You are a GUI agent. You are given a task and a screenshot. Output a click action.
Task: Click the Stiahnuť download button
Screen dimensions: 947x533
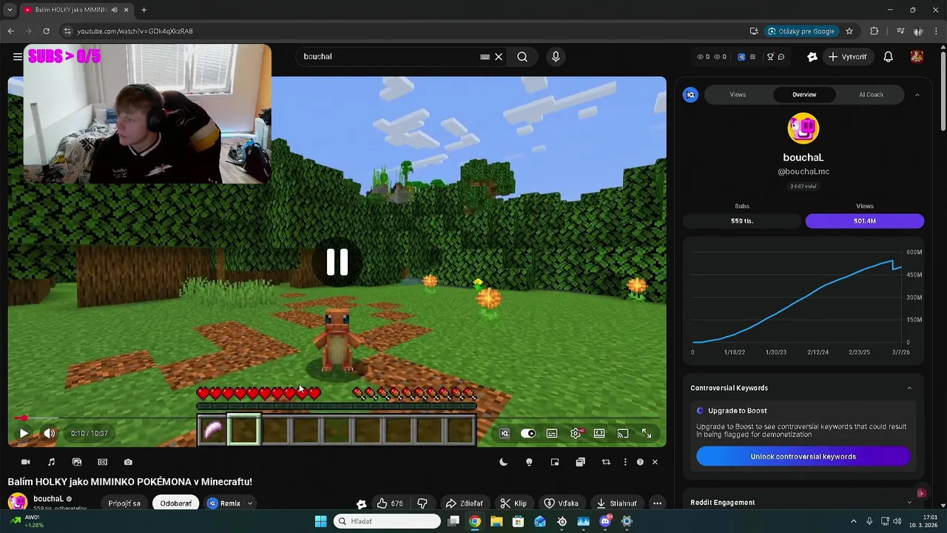click(617, 503)
